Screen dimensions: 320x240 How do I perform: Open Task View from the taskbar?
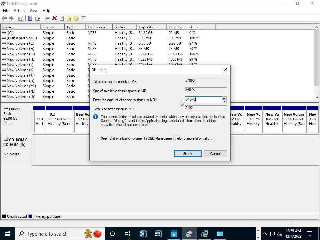pyautogui.click(x=127, y=234)
